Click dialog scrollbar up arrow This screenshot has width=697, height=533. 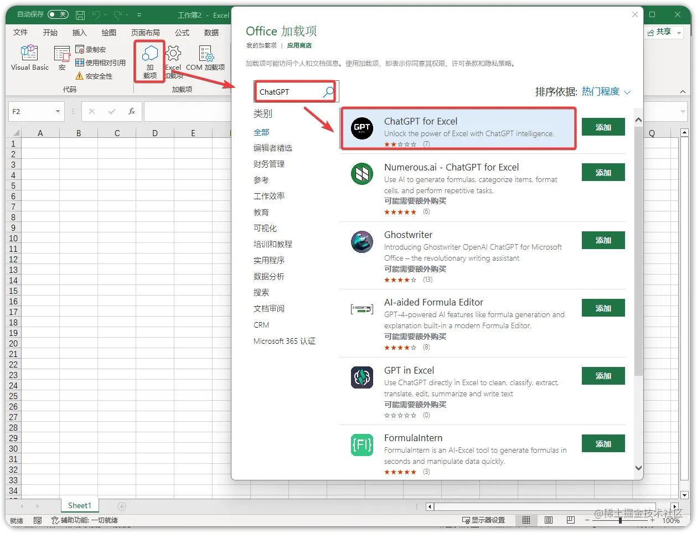[x=638, y=120]
